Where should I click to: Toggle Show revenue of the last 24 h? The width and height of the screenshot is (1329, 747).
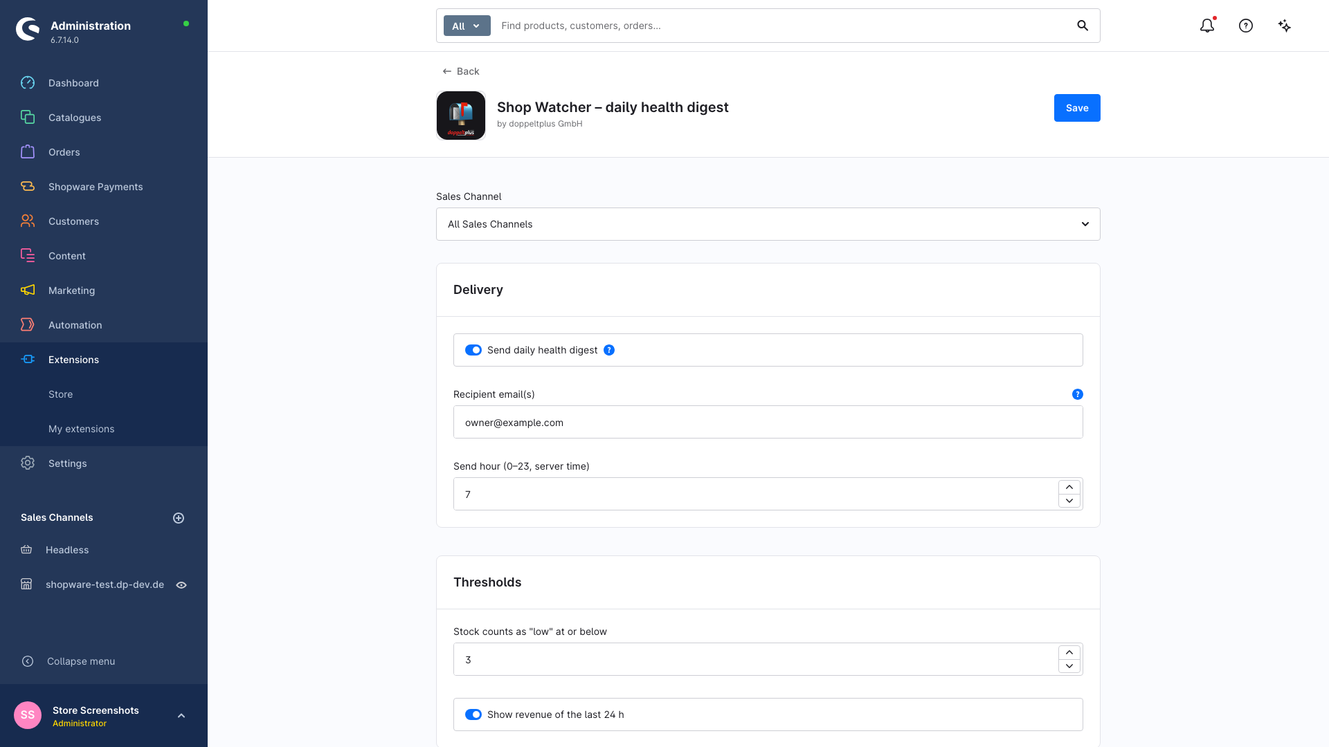473,714
